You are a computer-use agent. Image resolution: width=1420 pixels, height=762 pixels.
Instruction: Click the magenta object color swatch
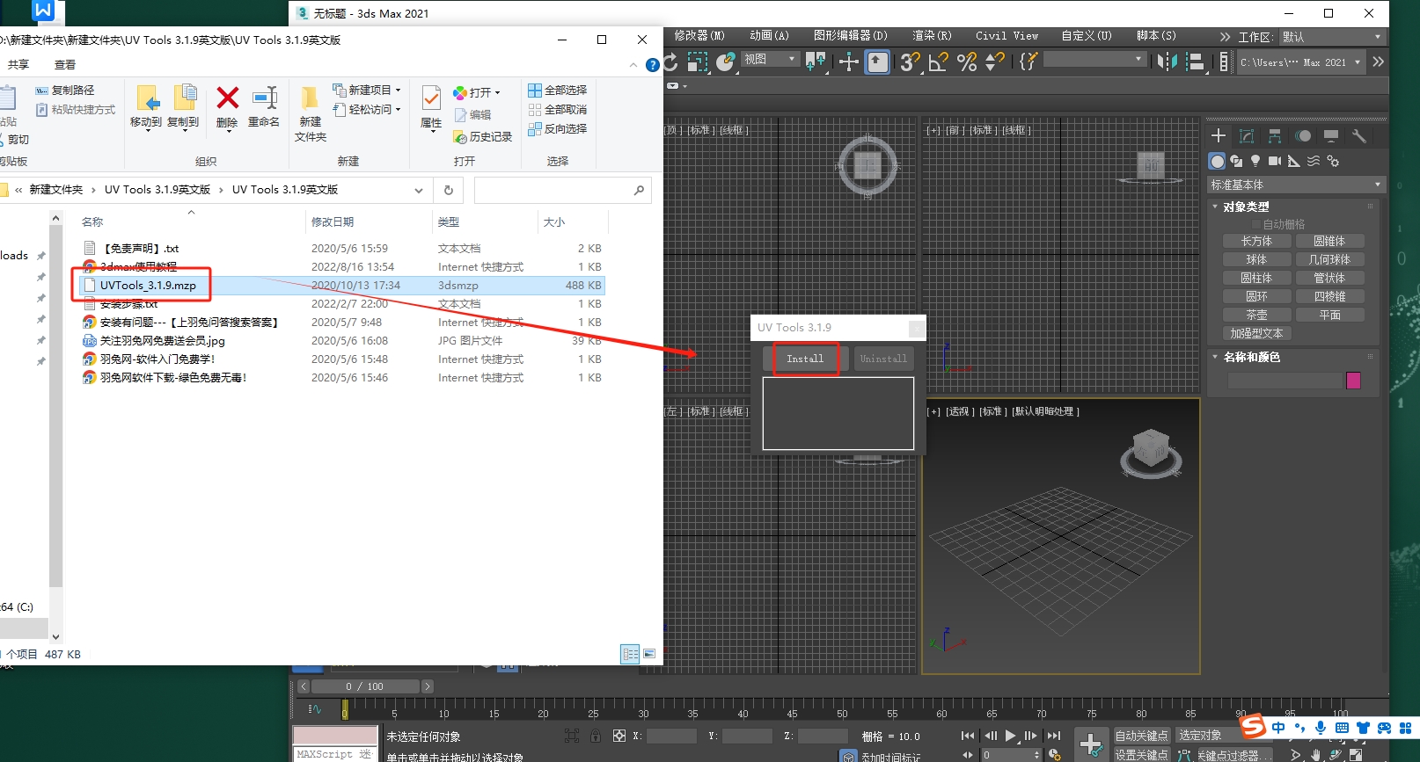pyautogui.click(x=1353, y=381)
